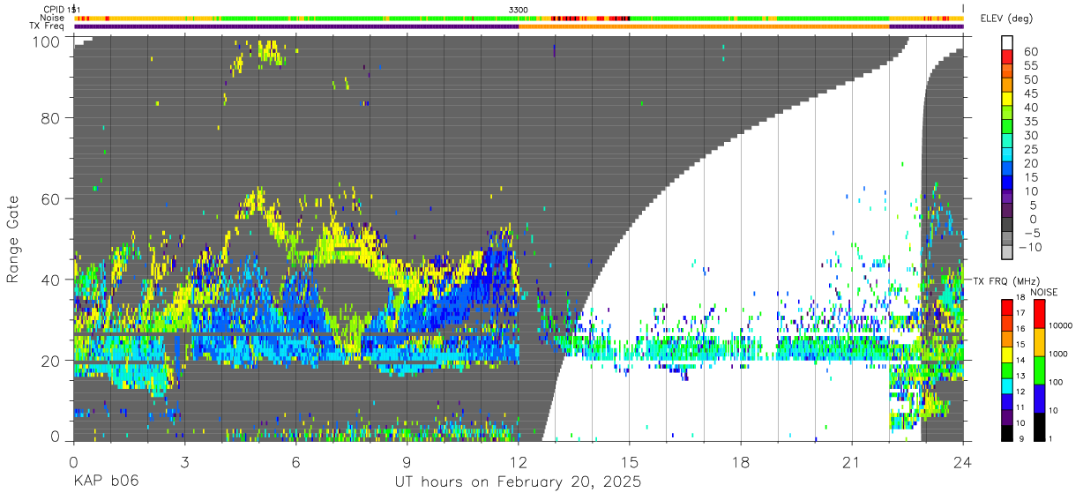
Task: Click the 18 tick on the UT hours axis
Action: click(741, 461)
